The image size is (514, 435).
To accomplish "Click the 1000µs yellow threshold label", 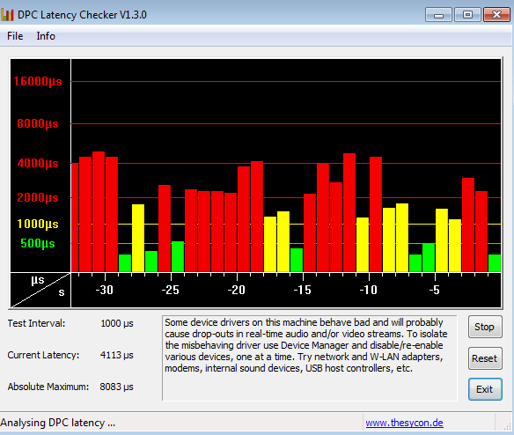I will coord(38,224).
